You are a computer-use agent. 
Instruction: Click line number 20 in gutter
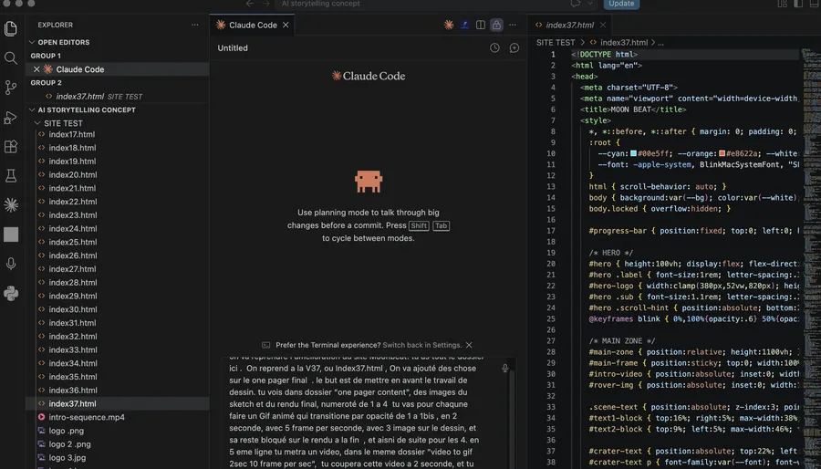pos(551,264)
